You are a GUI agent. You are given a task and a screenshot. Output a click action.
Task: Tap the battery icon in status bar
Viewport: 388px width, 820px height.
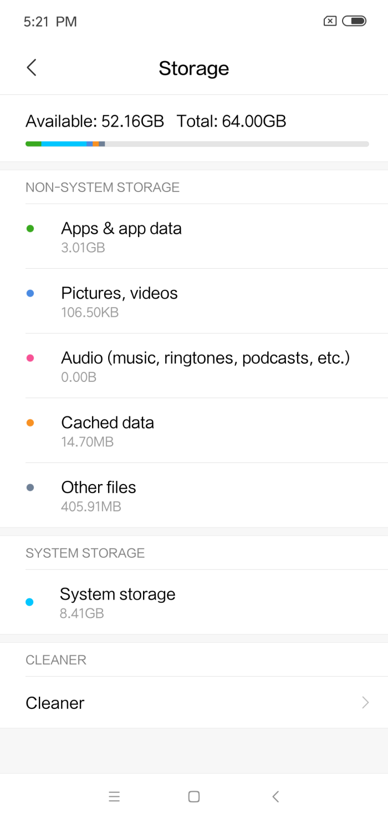[x=354, y=21]
